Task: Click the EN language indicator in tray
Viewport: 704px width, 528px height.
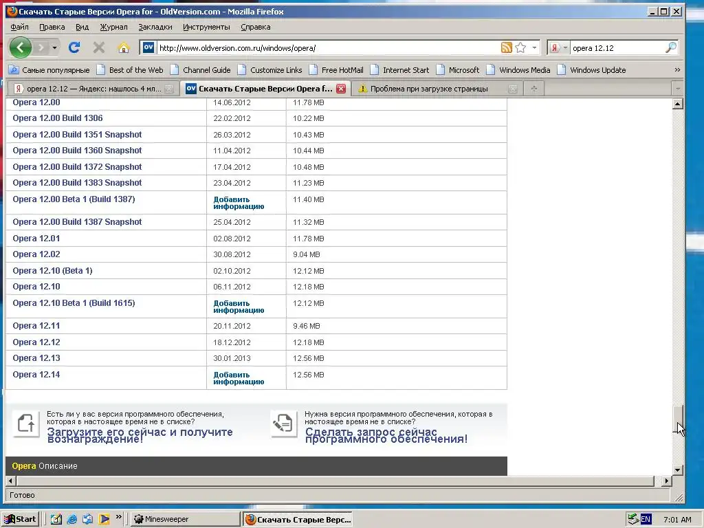Action: click(x=645, y=520)
